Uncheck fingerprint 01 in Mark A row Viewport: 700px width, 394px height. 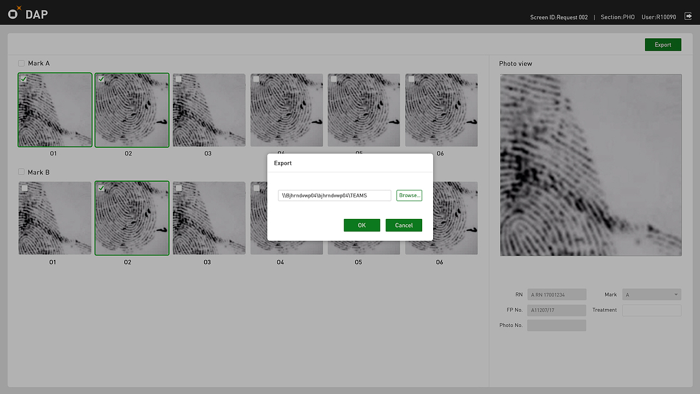click(23, 79)
